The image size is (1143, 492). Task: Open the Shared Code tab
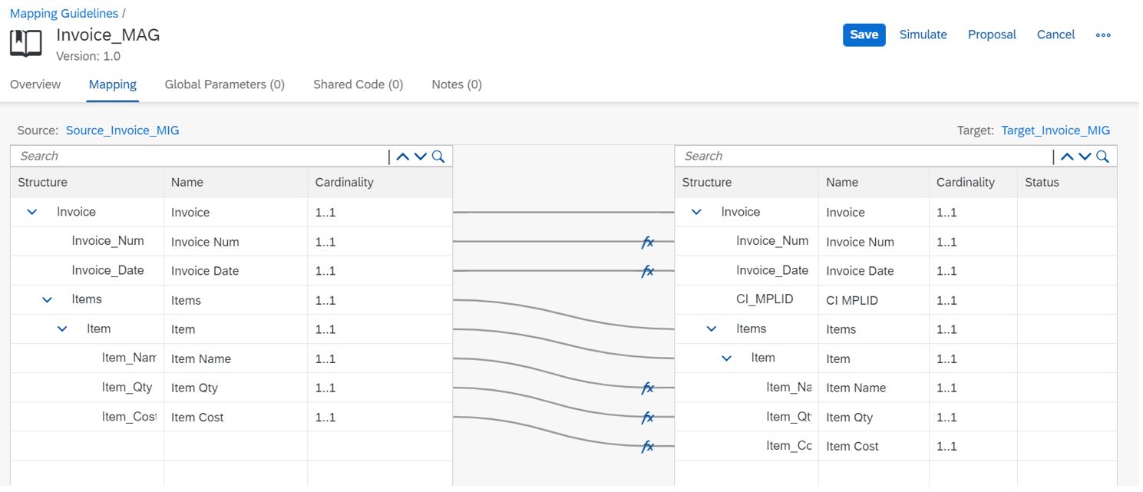pos(358,84)
